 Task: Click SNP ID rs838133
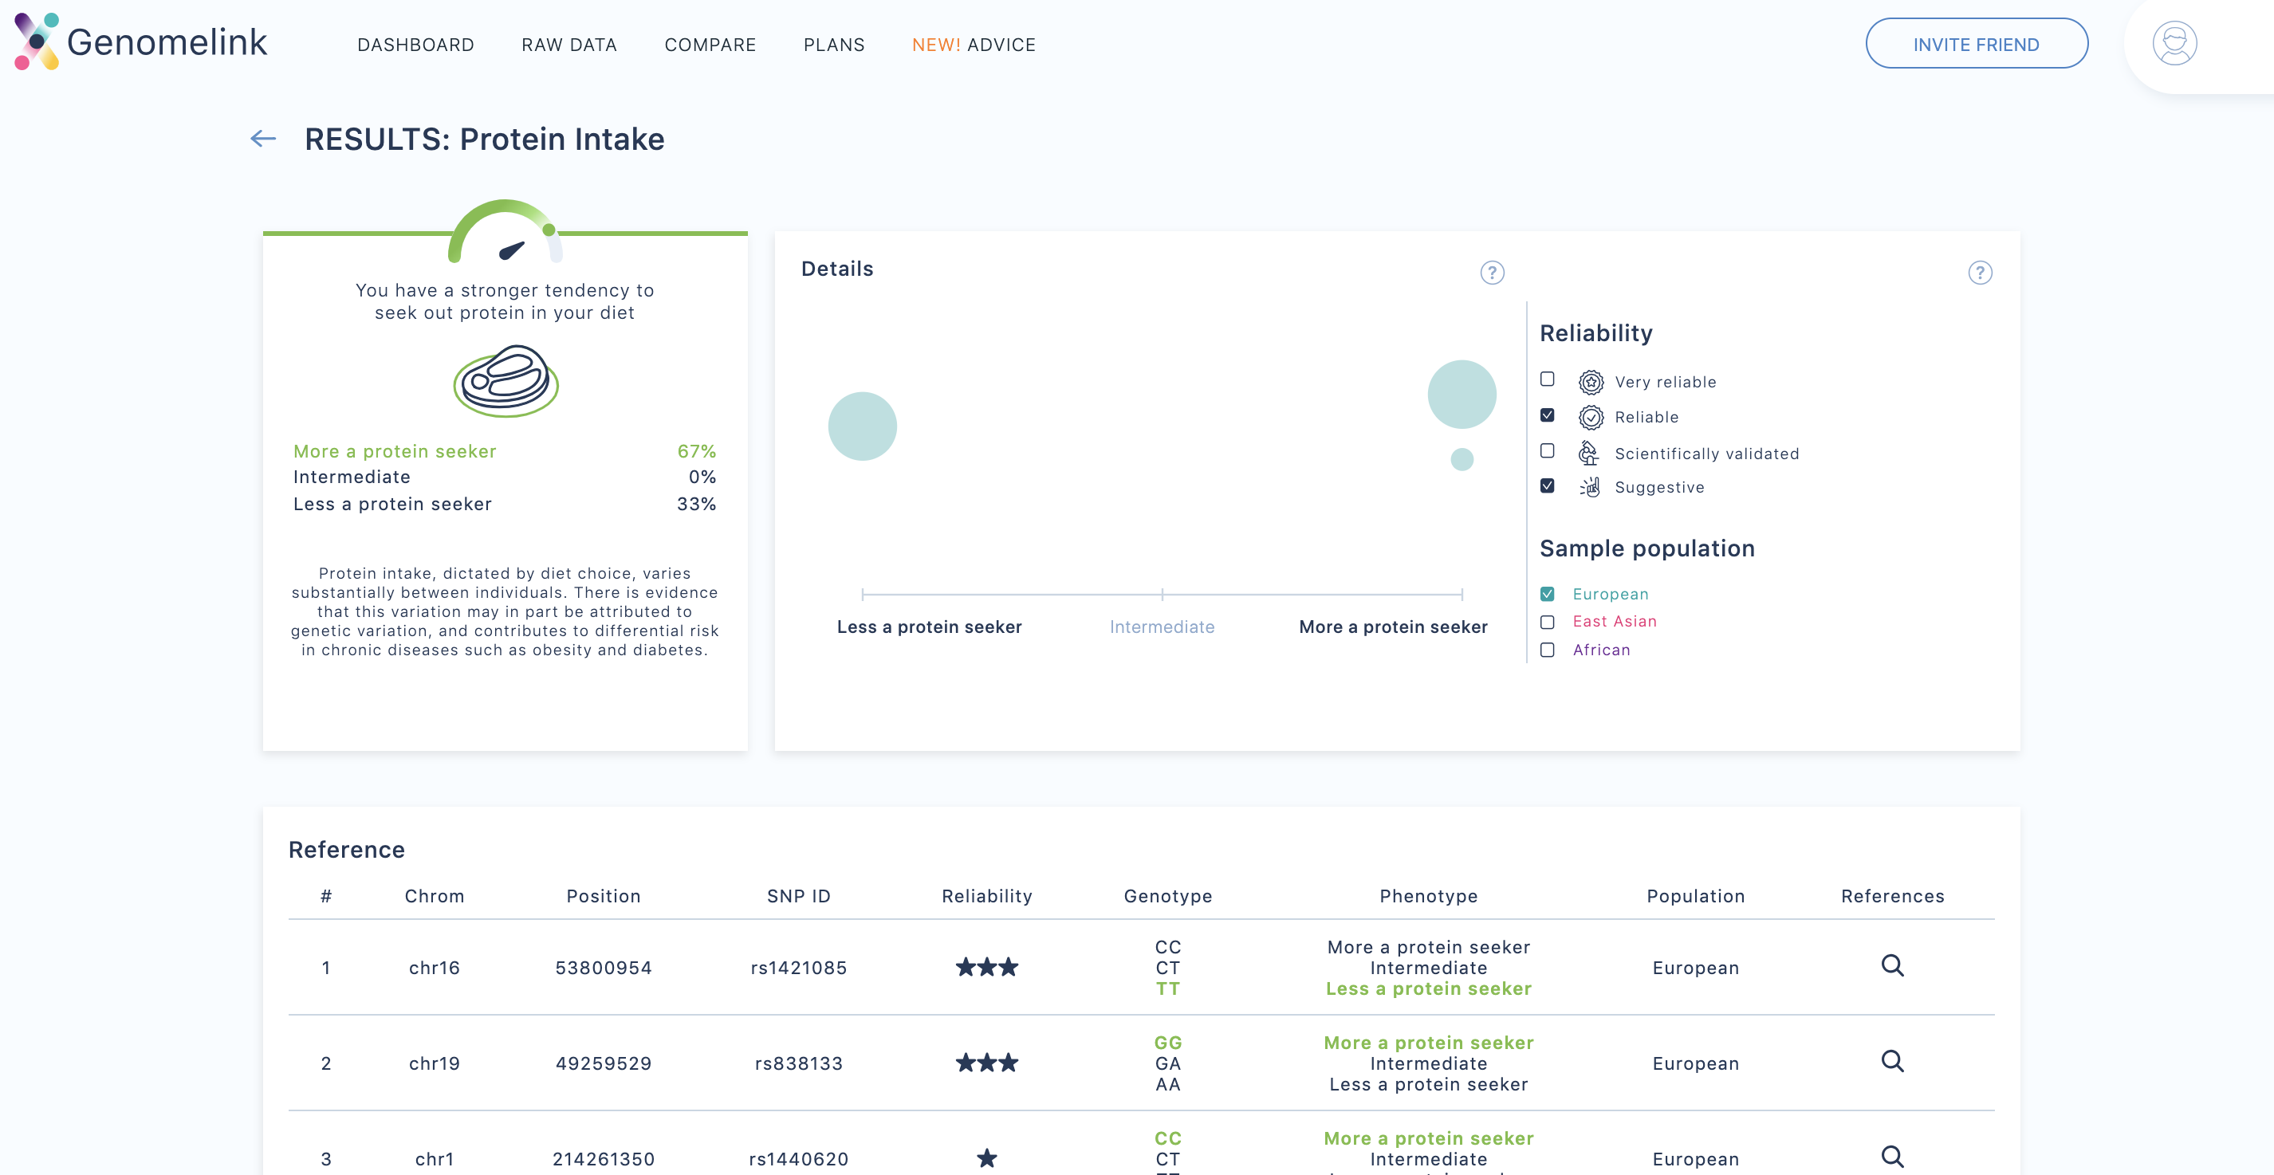(x=798, y=1063)
